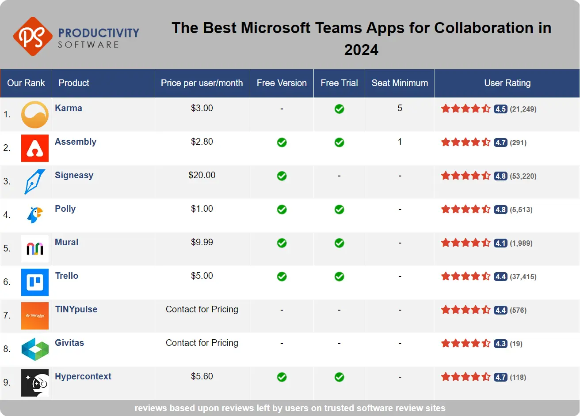Image resolution: width=580 pixels, height=416 pixels.
Task: Click Mural's Free Version green checkmark
Action: 282,243
